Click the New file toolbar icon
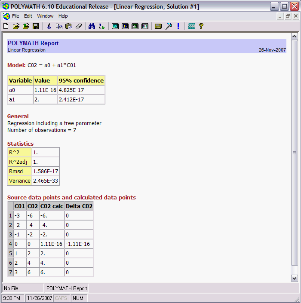301x303 pixels. [6, 26]
